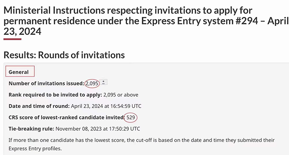Select the boxed General round label

(x=20, y=71)
